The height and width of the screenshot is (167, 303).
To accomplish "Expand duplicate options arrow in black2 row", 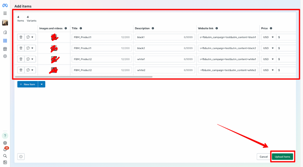I will [x=33, y=48].
